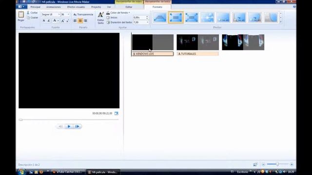This screenshot has height=175, width=312.
Task: Zoom out the timeline with minus button
Action: point(263,164)
